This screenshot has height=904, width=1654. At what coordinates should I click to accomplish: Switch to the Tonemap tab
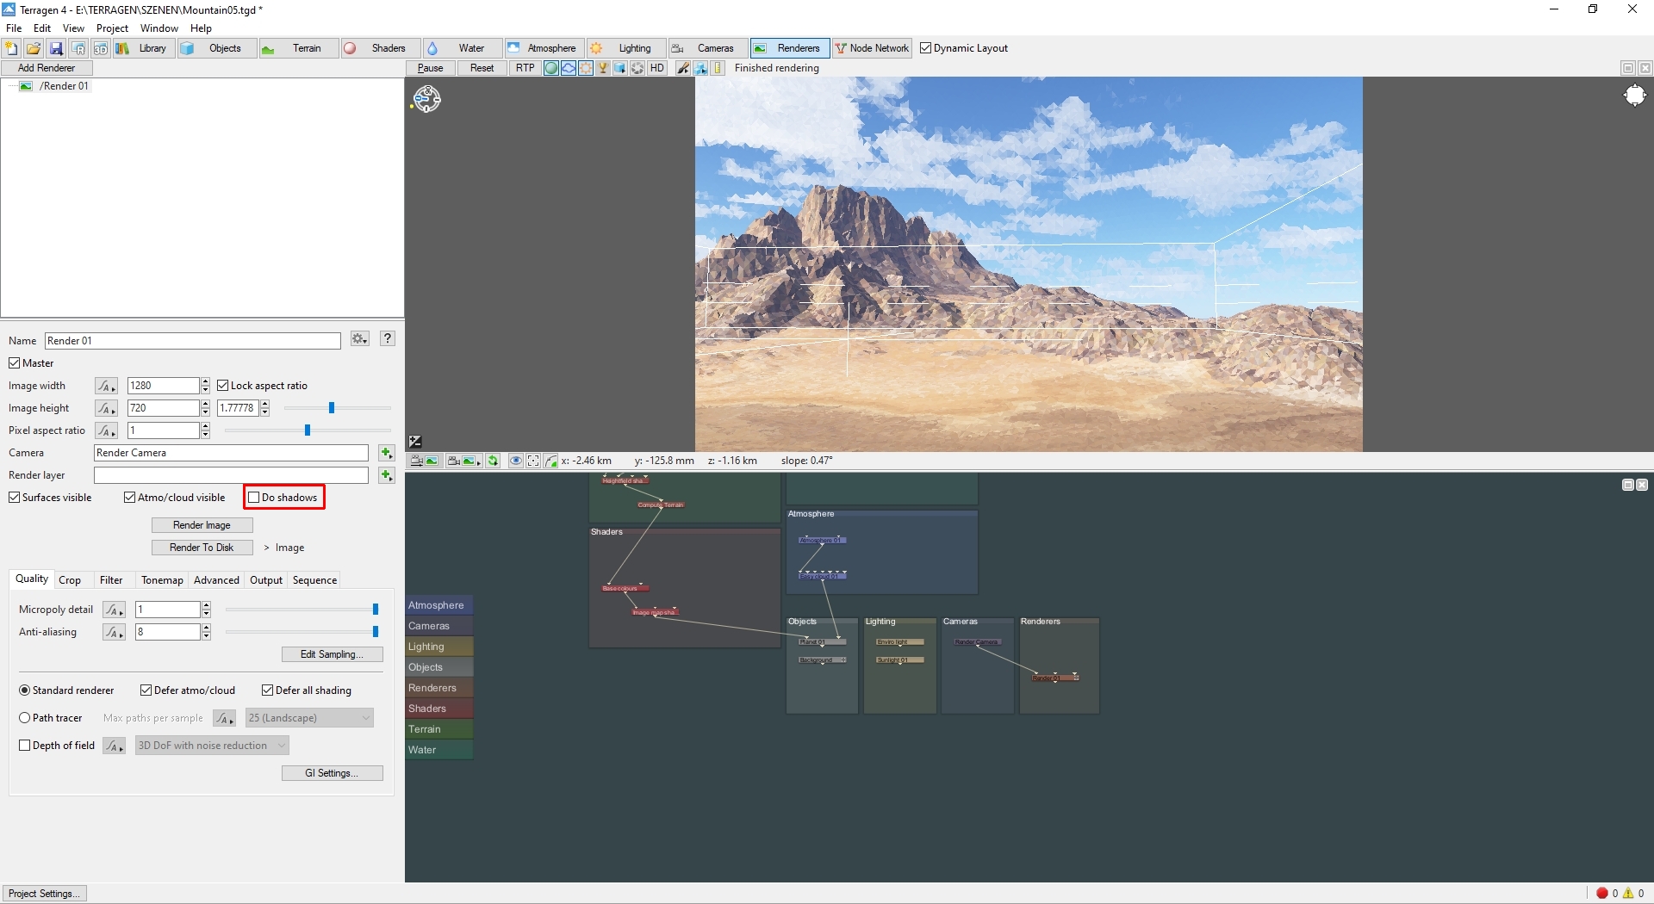pos(162,580)
